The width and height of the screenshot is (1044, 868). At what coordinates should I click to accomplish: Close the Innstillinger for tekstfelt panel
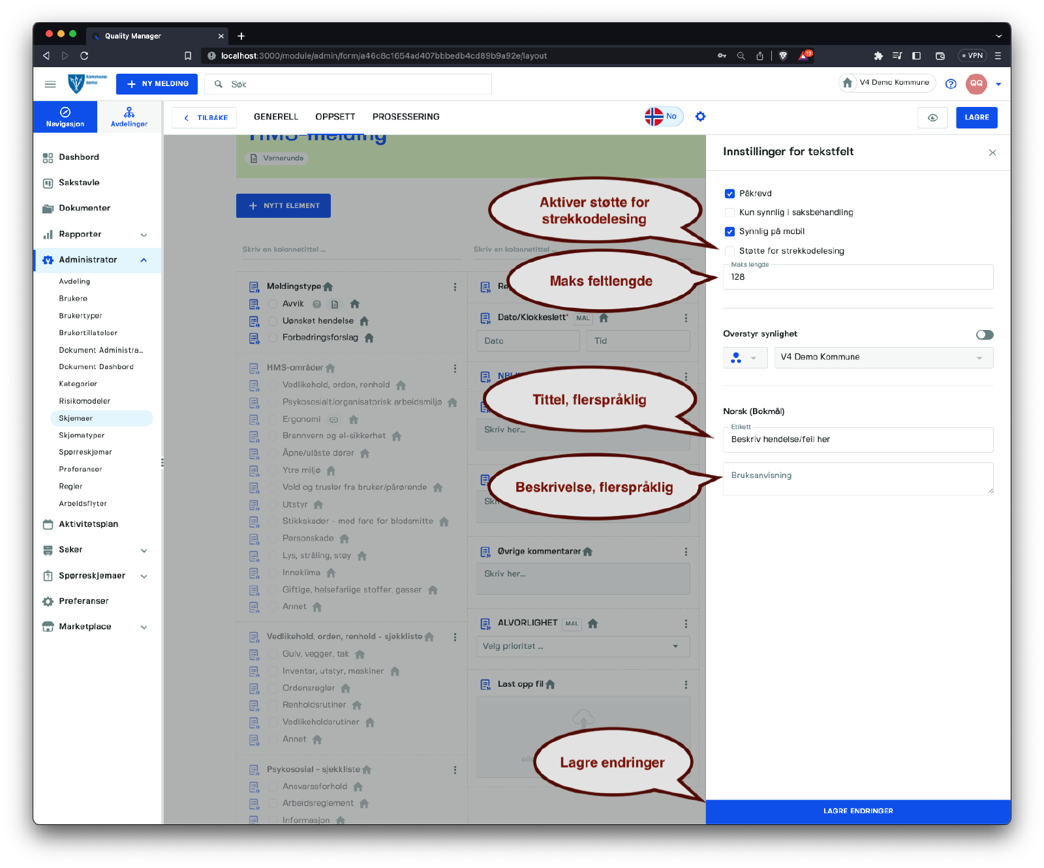pos(992,153)
